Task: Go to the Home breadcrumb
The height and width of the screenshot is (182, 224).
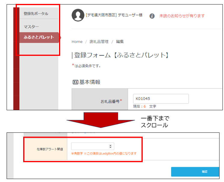Action: pos(77,42)
